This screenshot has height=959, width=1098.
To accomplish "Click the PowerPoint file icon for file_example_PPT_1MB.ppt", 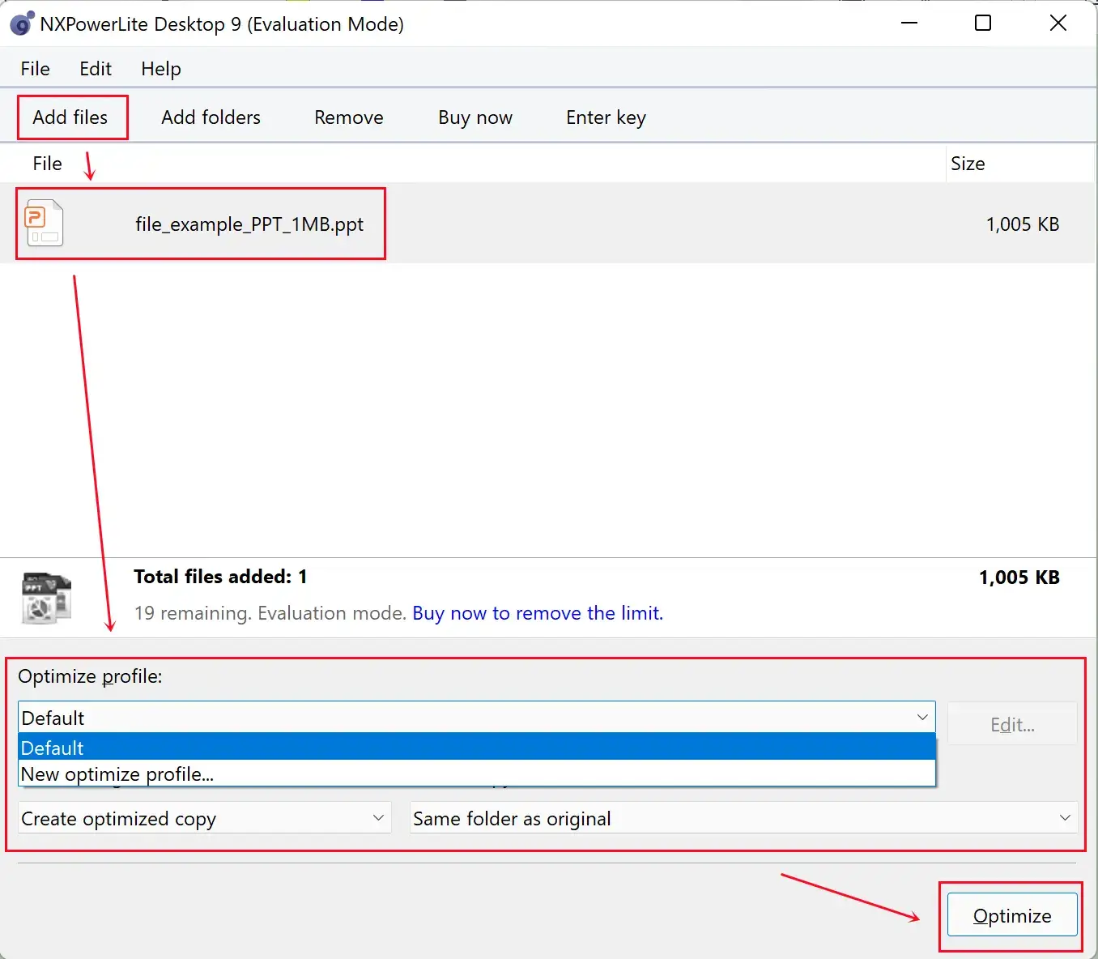I will pos(45,223).
